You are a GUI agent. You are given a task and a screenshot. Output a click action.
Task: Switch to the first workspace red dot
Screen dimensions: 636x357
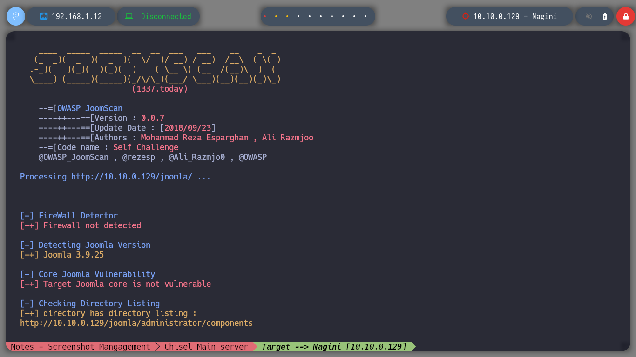point(265,16)
